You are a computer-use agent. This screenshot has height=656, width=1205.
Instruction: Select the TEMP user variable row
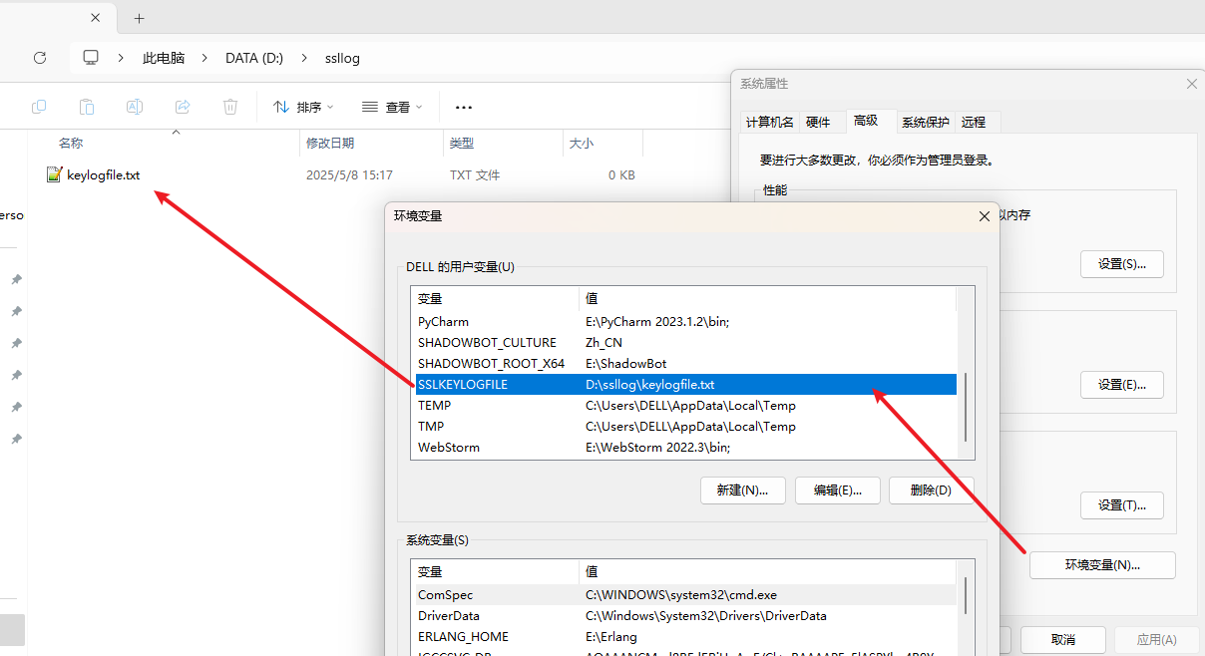(x=499, y=406)
